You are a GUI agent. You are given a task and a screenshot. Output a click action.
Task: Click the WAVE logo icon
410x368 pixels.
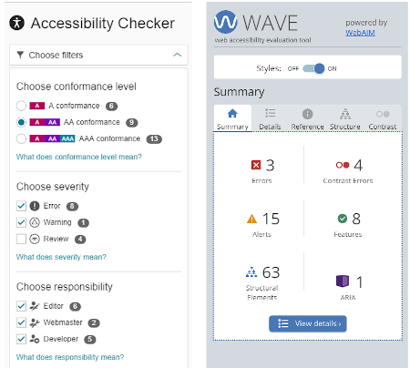pos(225,22)
